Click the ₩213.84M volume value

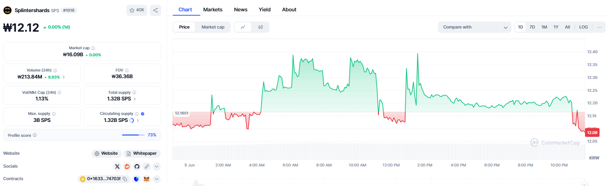pyautogui.click(x=30, y=77)
